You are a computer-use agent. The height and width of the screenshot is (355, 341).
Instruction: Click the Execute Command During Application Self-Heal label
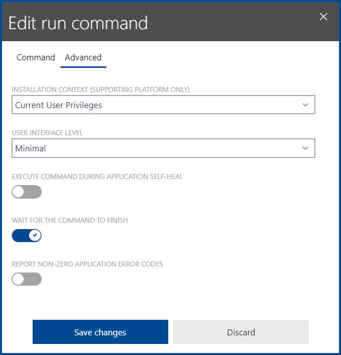coord(97,176)
